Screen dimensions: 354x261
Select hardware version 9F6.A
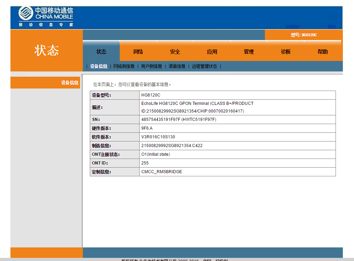coord(147,128)
